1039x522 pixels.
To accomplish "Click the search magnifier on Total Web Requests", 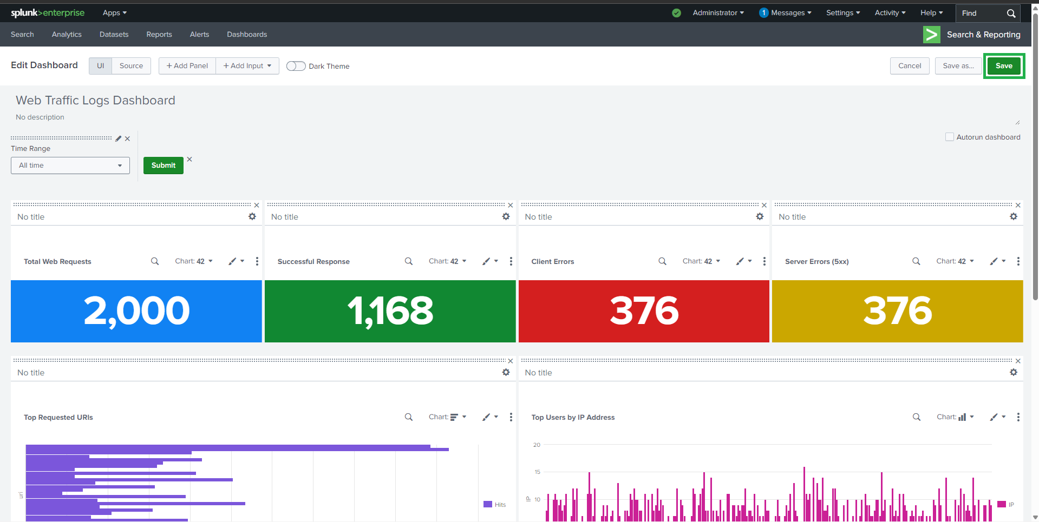I will pyautogui.click(x=155, y=261).
